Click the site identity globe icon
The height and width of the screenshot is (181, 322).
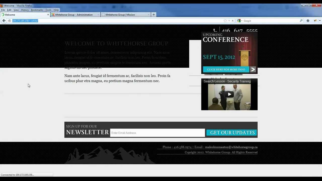[9, 21]
